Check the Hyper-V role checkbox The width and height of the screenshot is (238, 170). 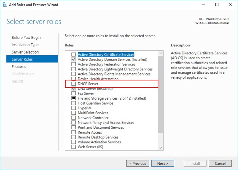pyautogui.click(x=74, y=108)
